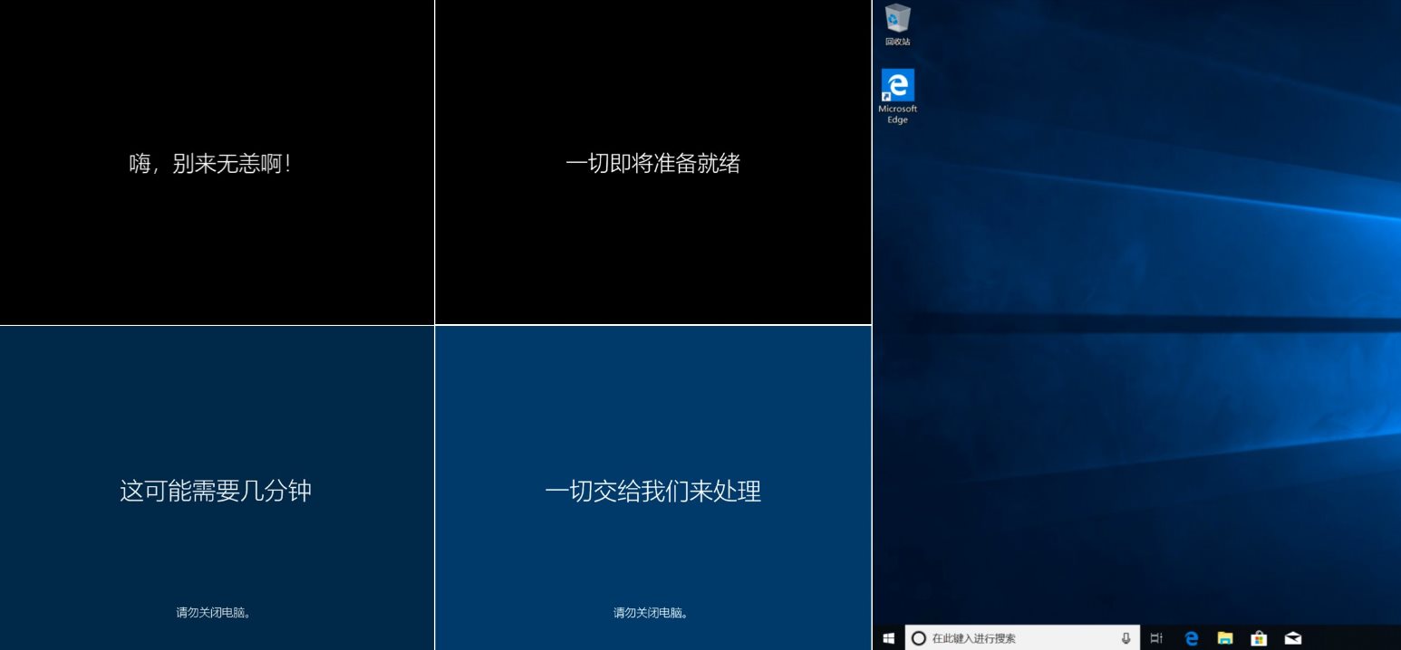Open the Windows Start menu
The image size is (1401, 650).
coord(888,638)
